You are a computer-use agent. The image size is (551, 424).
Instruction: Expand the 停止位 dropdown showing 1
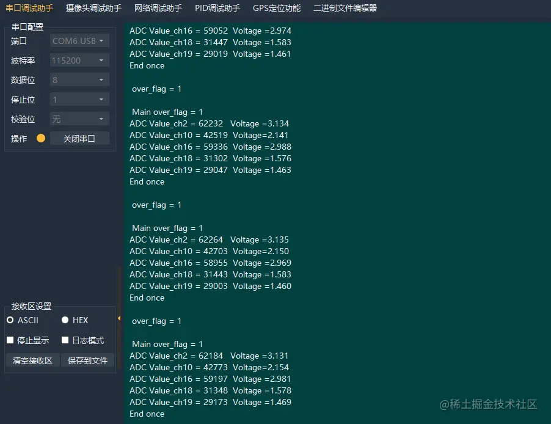click(x=79, y=100)
